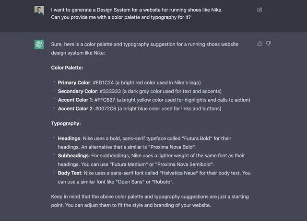The height and width of the screenshot is (221, 307).
Task: Click the "Keep in mind" closing paragraph
Action: pos(150,201)
